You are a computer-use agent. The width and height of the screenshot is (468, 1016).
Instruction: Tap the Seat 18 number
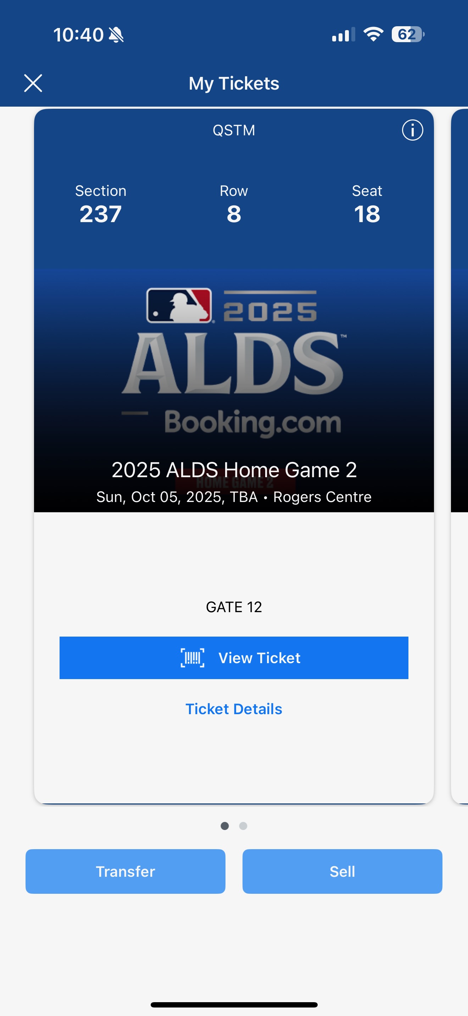click(x=367, y=214)
